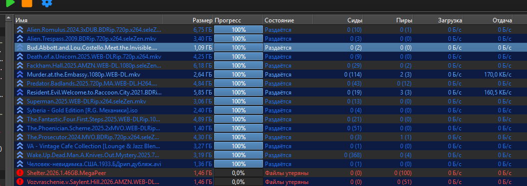
Task: Click the 0 (100) peers cell
Action: [403, 173]
